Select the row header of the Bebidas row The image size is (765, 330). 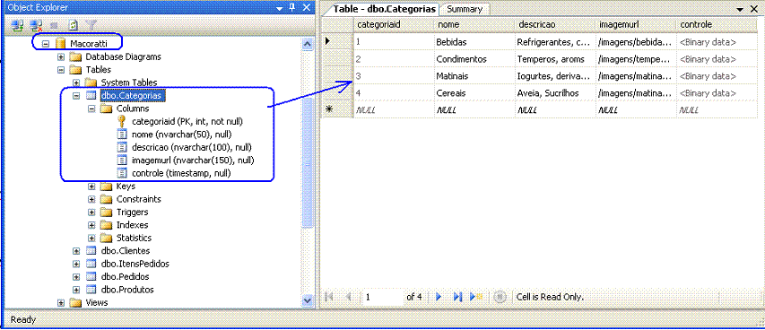[337, 42]
